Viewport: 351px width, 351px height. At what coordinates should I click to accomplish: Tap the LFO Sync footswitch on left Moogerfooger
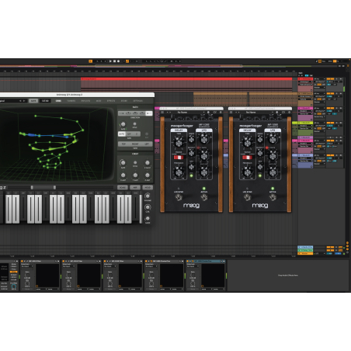[x=179, y=197]
